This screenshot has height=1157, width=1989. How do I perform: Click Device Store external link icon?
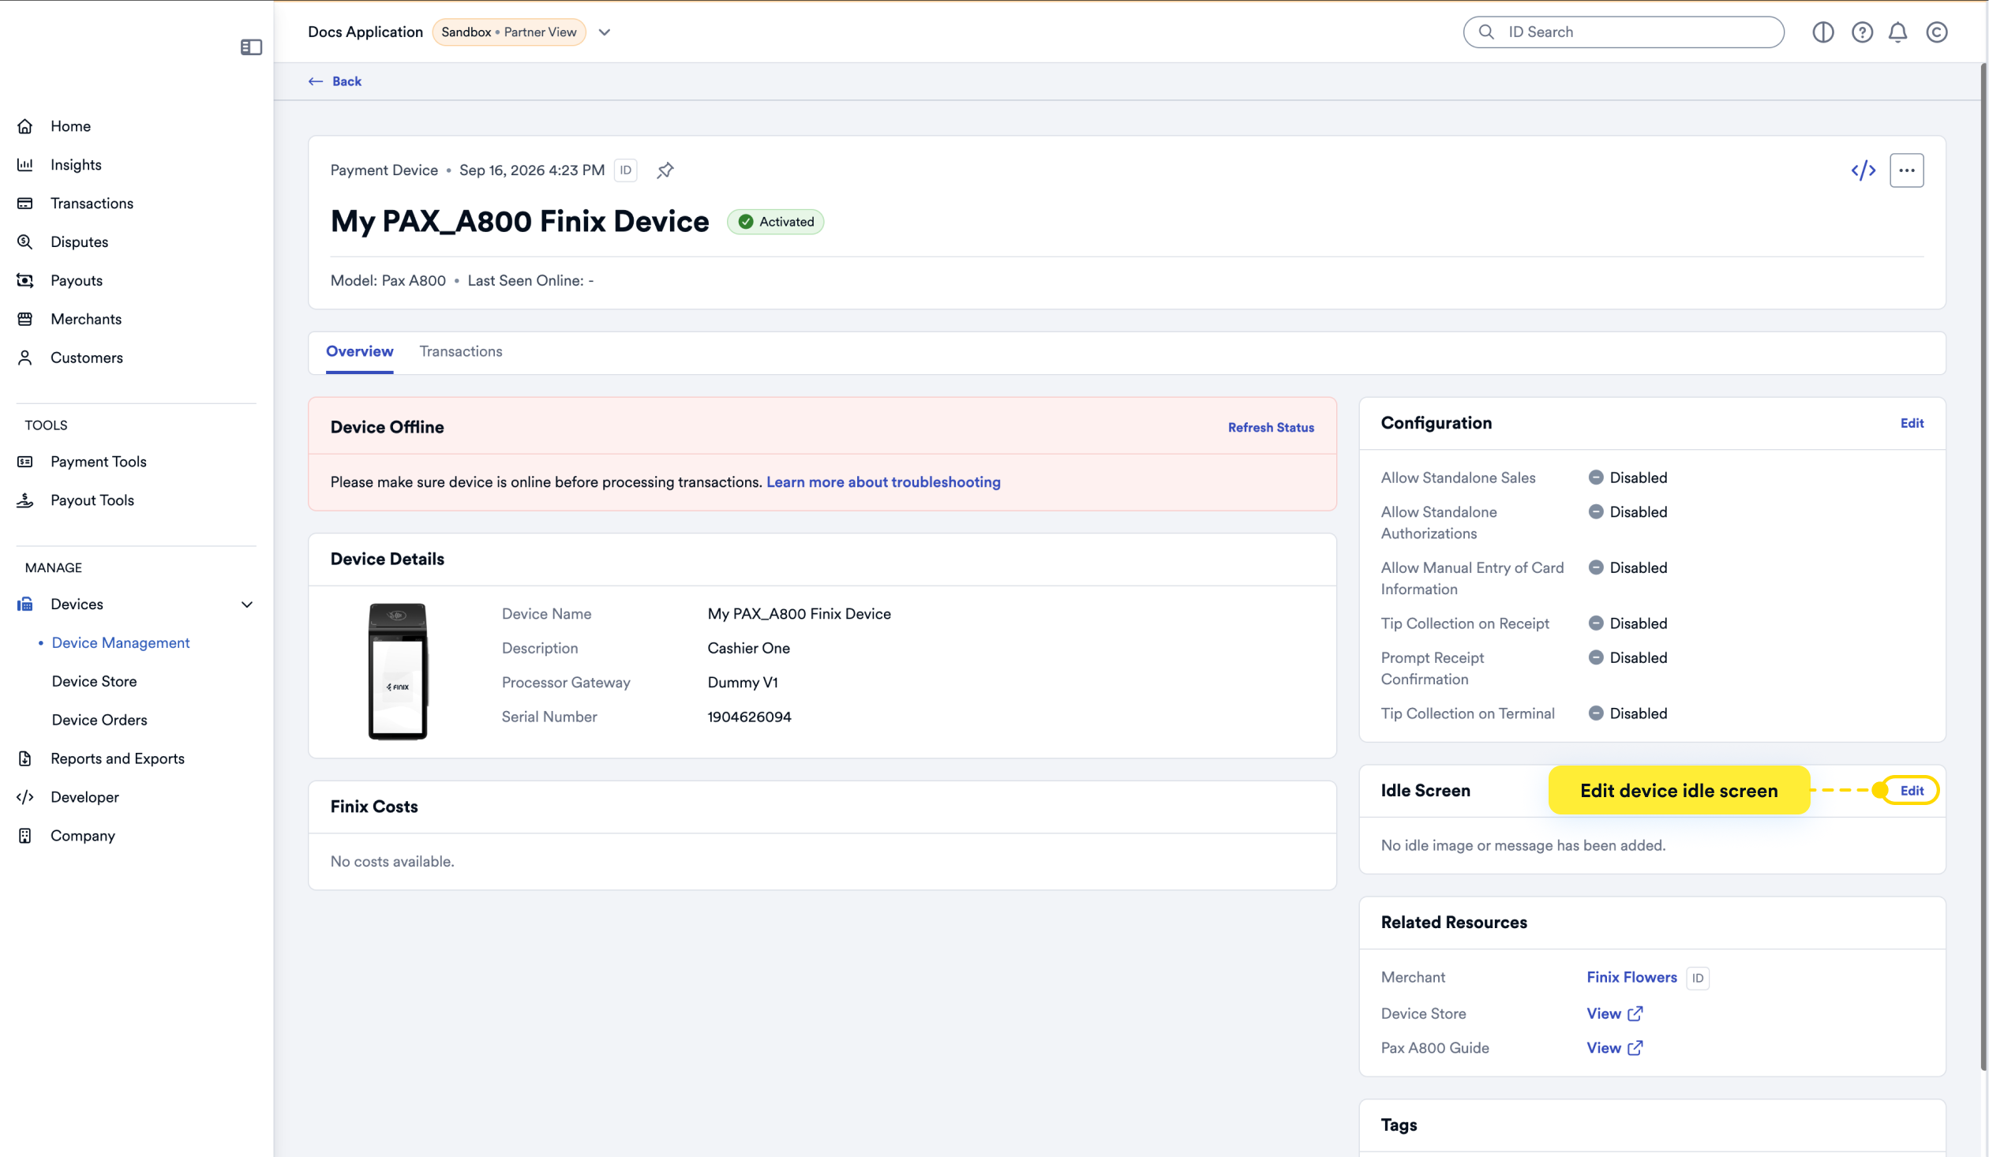point(1635,1013)
